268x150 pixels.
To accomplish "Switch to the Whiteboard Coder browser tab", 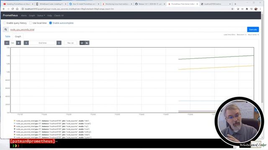I will pyautogui.click(x=51, y=4).
